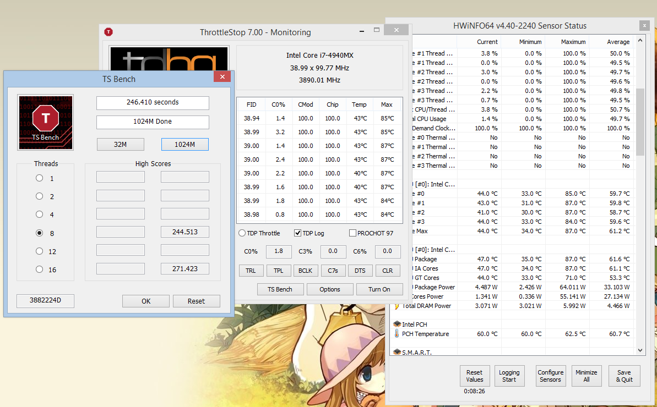Select 1 thread in TS Bench

40,178
